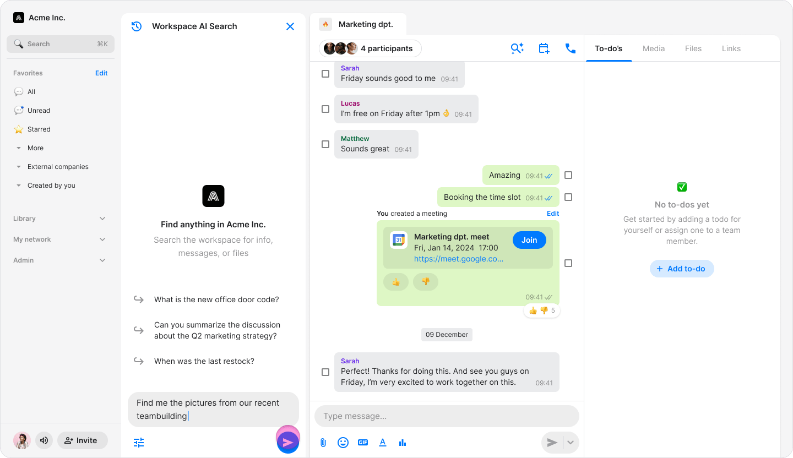
Task: Click the Acme Inc. logo
Action: (19, 18)
